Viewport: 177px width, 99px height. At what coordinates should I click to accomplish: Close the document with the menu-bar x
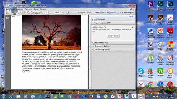(134, 9)
